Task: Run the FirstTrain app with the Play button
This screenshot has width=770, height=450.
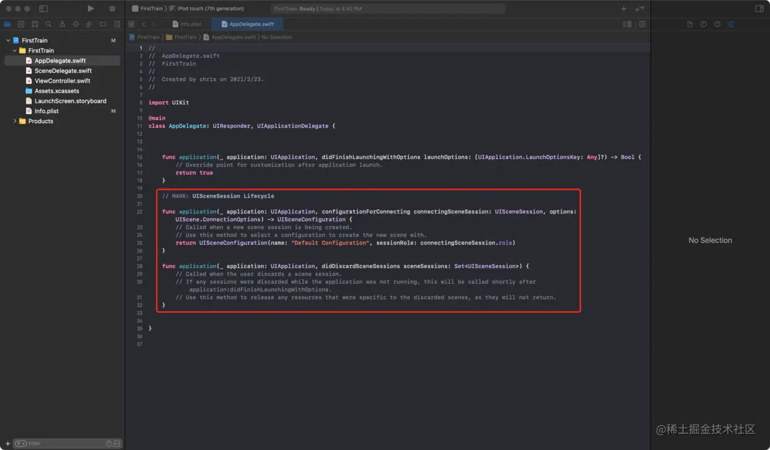Action: tap(90, 9)
